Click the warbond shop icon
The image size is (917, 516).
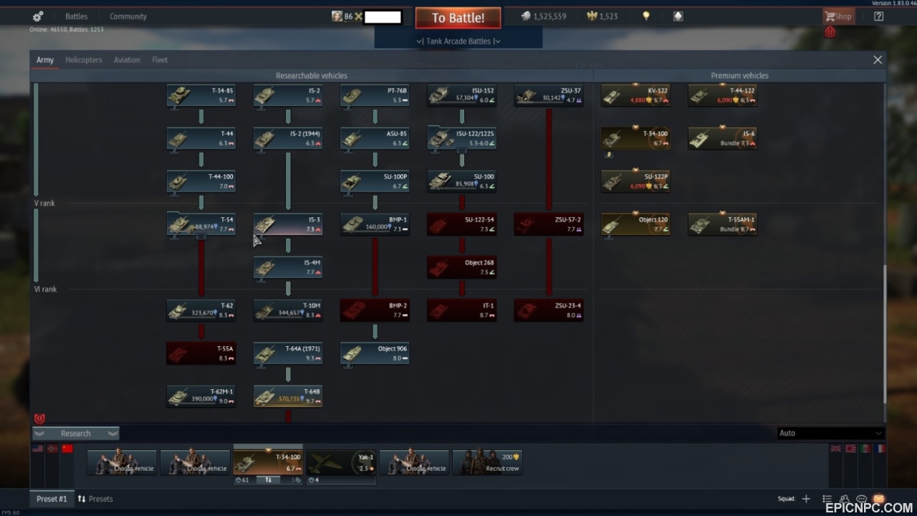point(678,16)
